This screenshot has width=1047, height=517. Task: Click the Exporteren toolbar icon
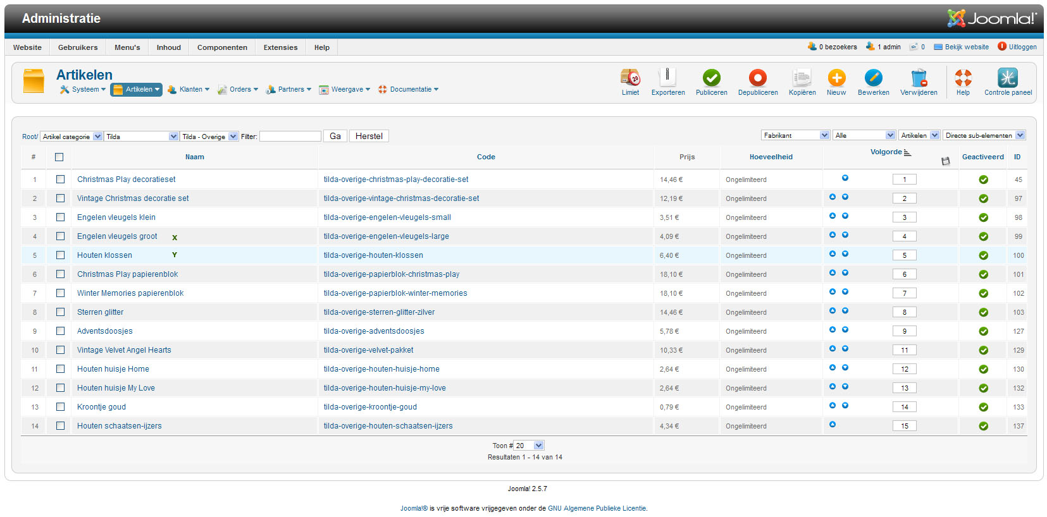(667, 78)
